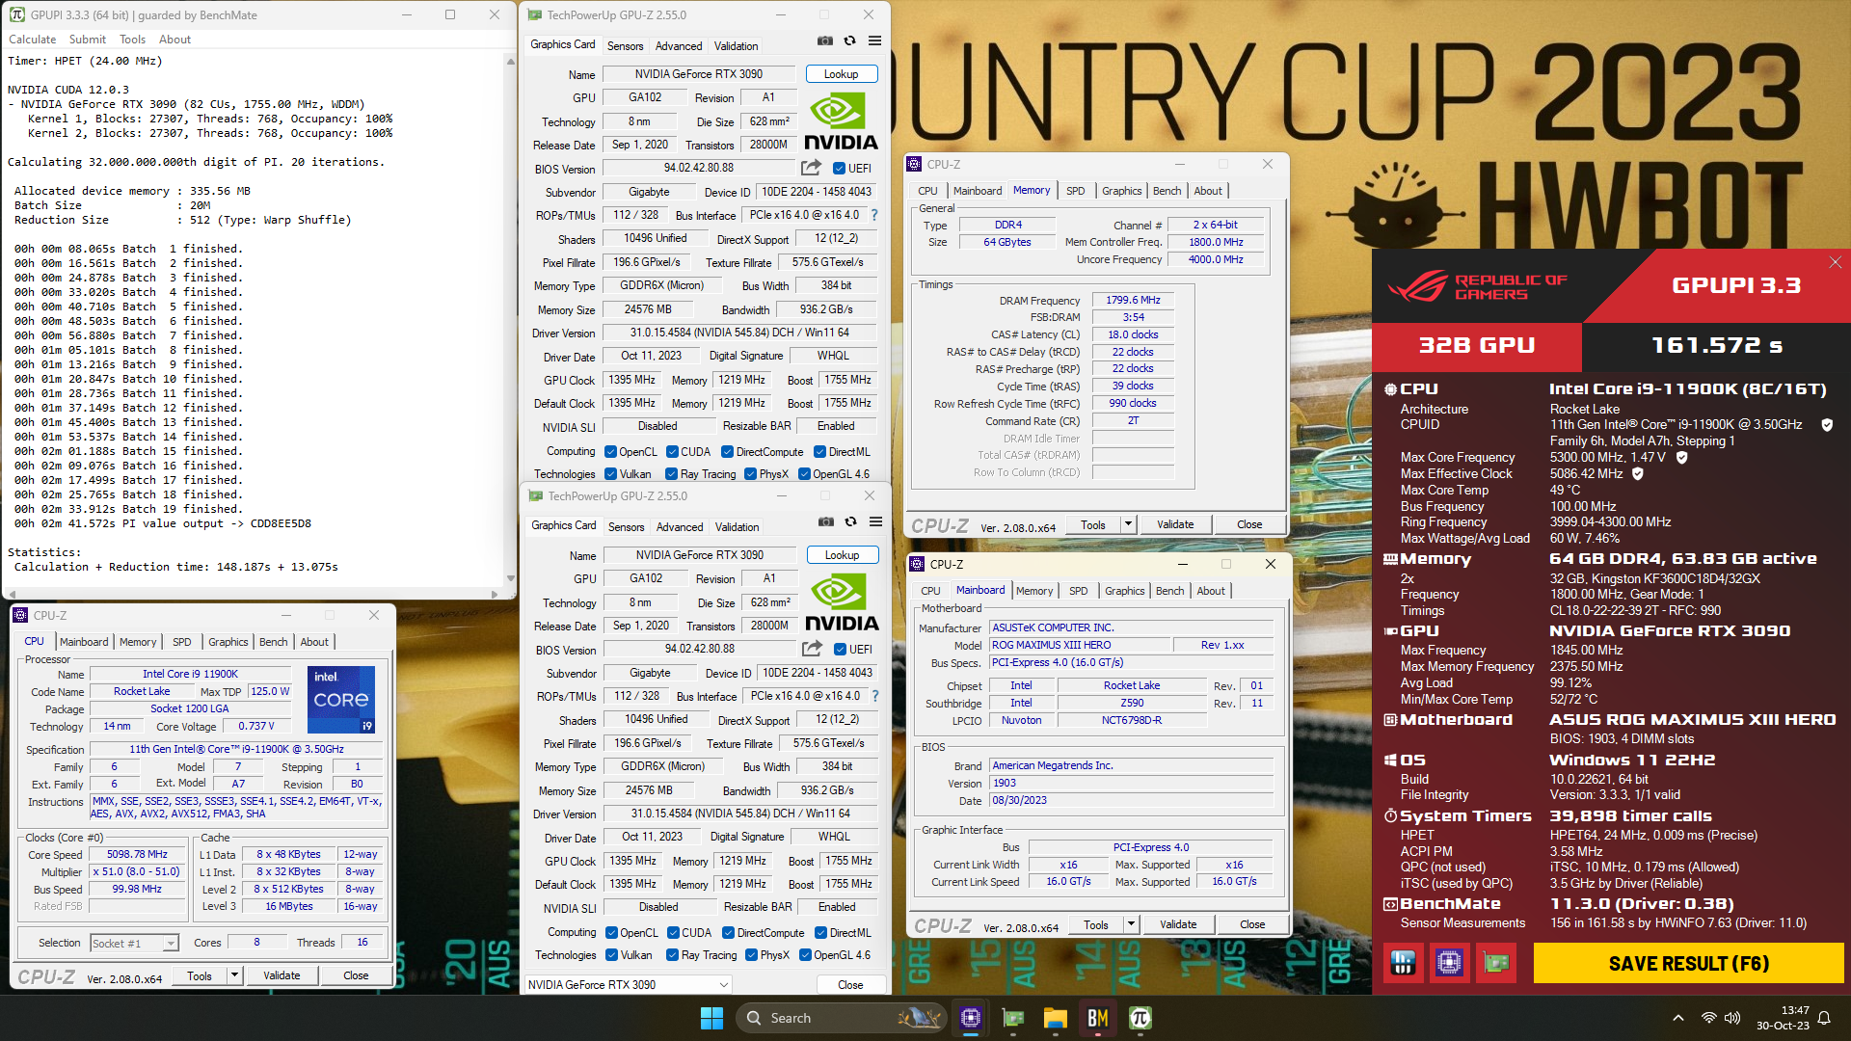Image resolution: width=1851 pixels, height=1041 pixels.
Task: Click the GPU-Z graphics card icon in BenchMate
Action: (1496, 962)
